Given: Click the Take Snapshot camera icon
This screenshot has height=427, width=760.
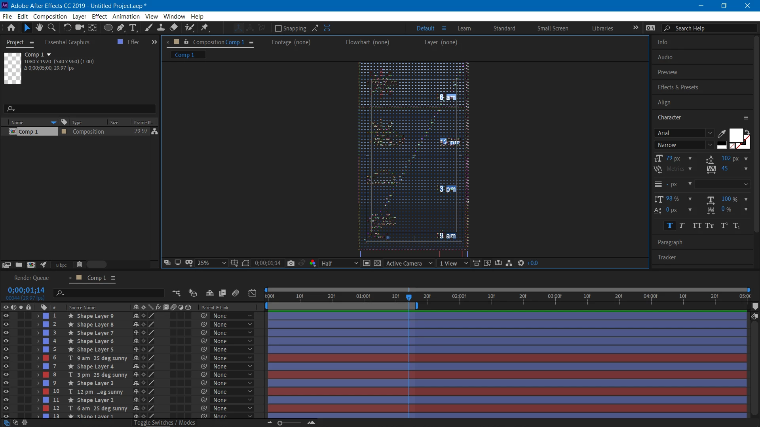Looking at the screenshot, I should [x=291, y=263].
